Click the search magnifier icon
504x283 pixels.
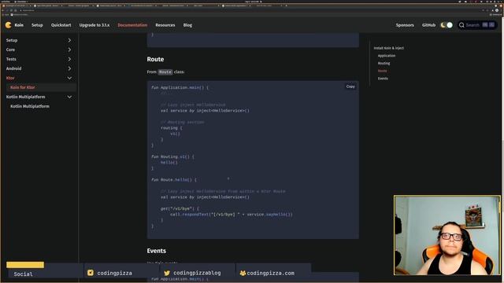461,25
